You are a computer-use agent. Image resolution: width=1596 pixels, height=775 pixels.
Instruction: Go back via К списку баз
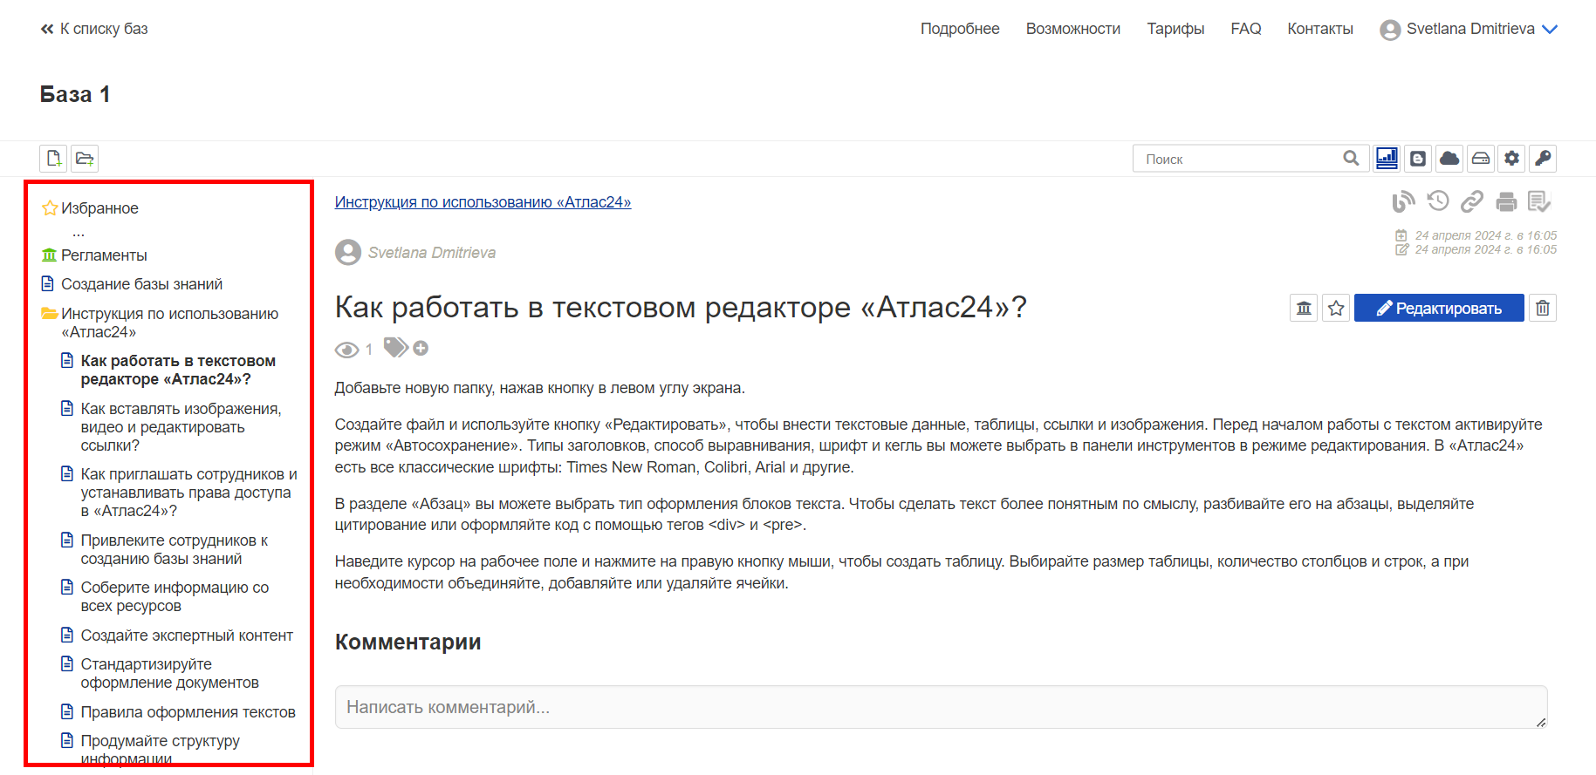94,29
